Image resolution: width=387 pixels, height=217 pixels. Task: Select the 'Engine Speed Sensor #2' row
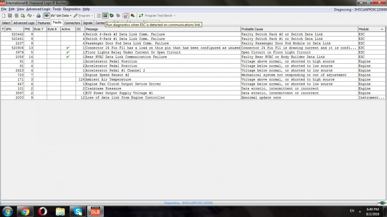pyautogui.click(x=193, y=75)
